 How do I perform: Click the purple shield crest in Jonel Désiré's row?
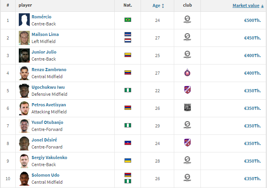click(187, 143)
